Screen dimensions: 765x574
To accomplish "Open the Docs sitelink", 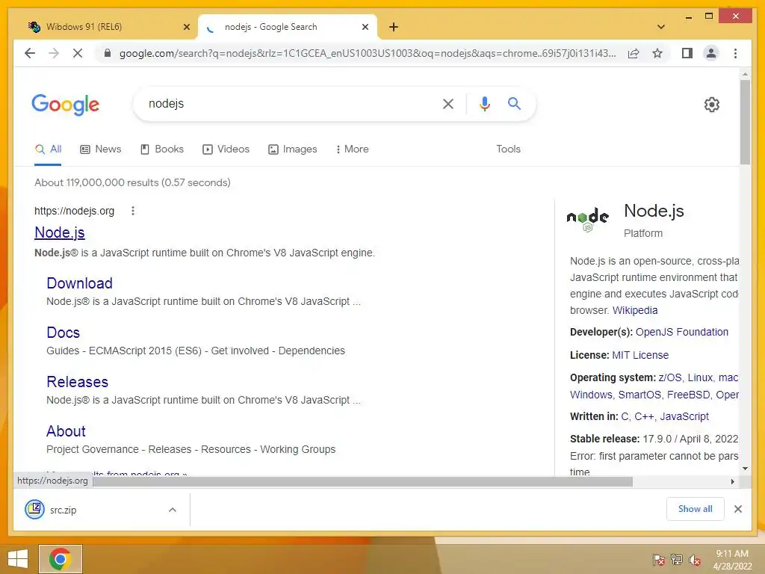I will (x=63, y=333).
